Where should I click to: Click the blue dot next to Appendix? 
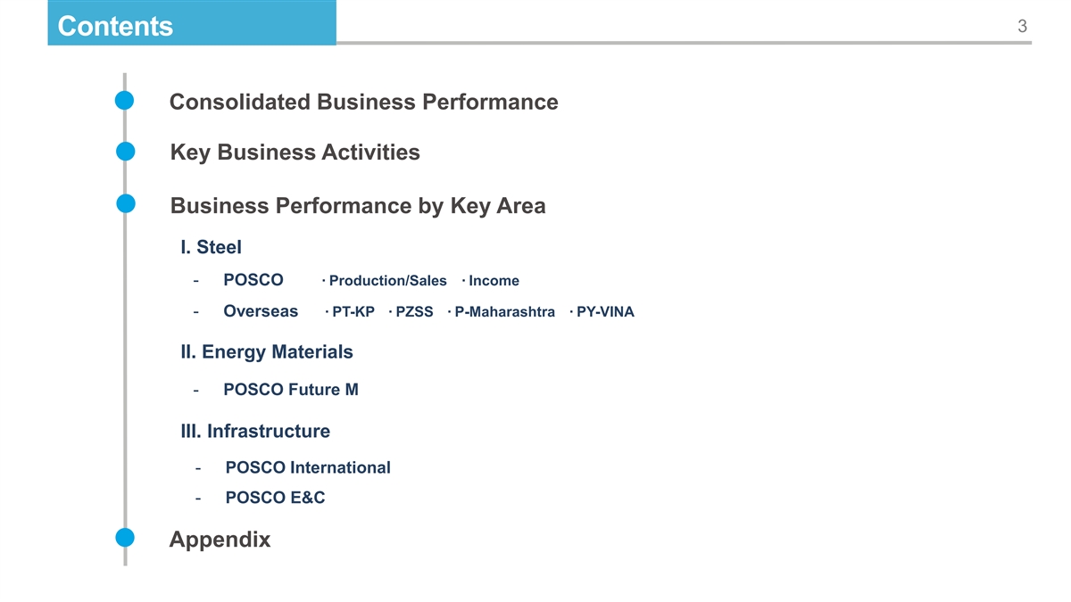(125, 539)
